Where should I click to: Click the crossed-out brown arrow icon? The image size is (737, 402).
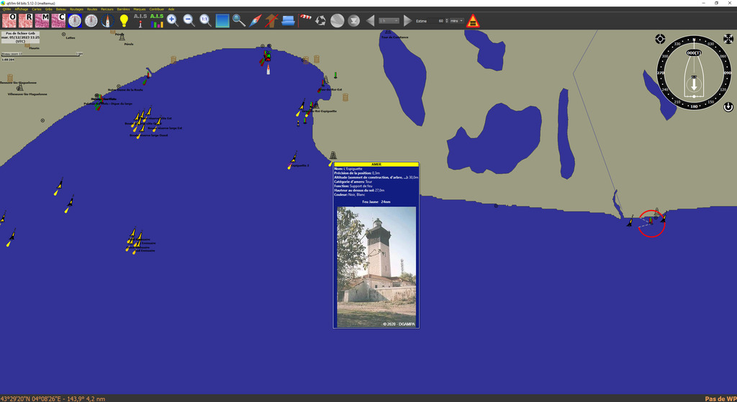click(271, 21)
